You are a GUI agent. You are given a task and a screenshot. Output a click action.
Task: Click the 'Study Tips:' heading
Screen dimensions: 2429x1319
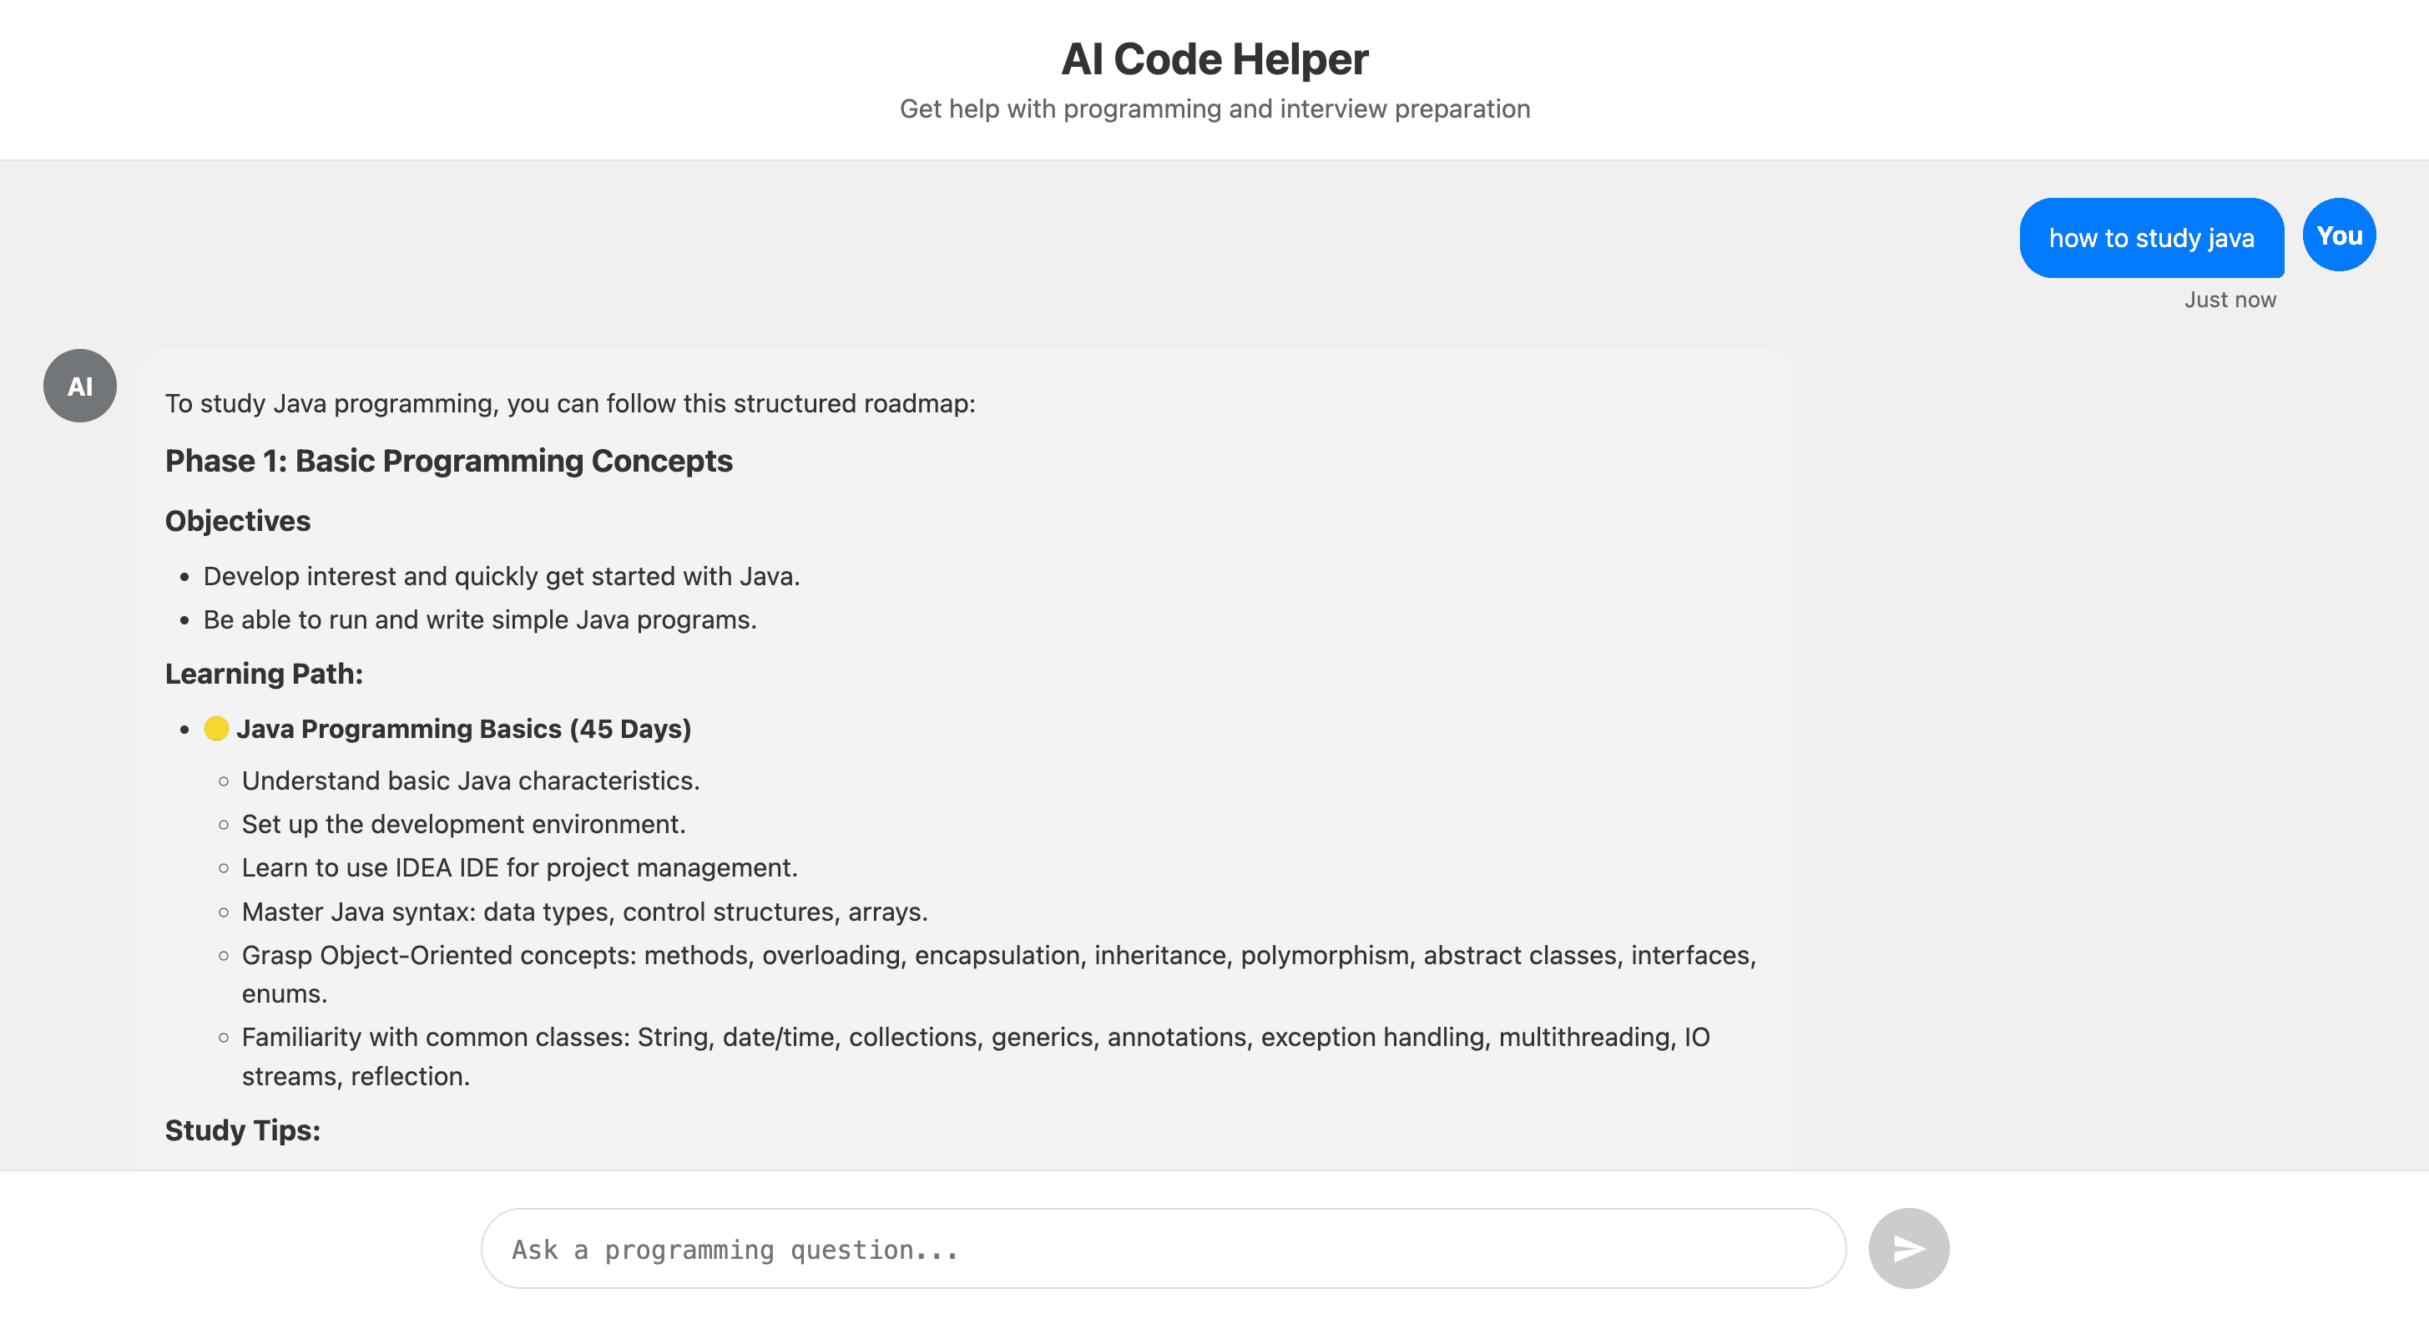[x=241, y=1129]
